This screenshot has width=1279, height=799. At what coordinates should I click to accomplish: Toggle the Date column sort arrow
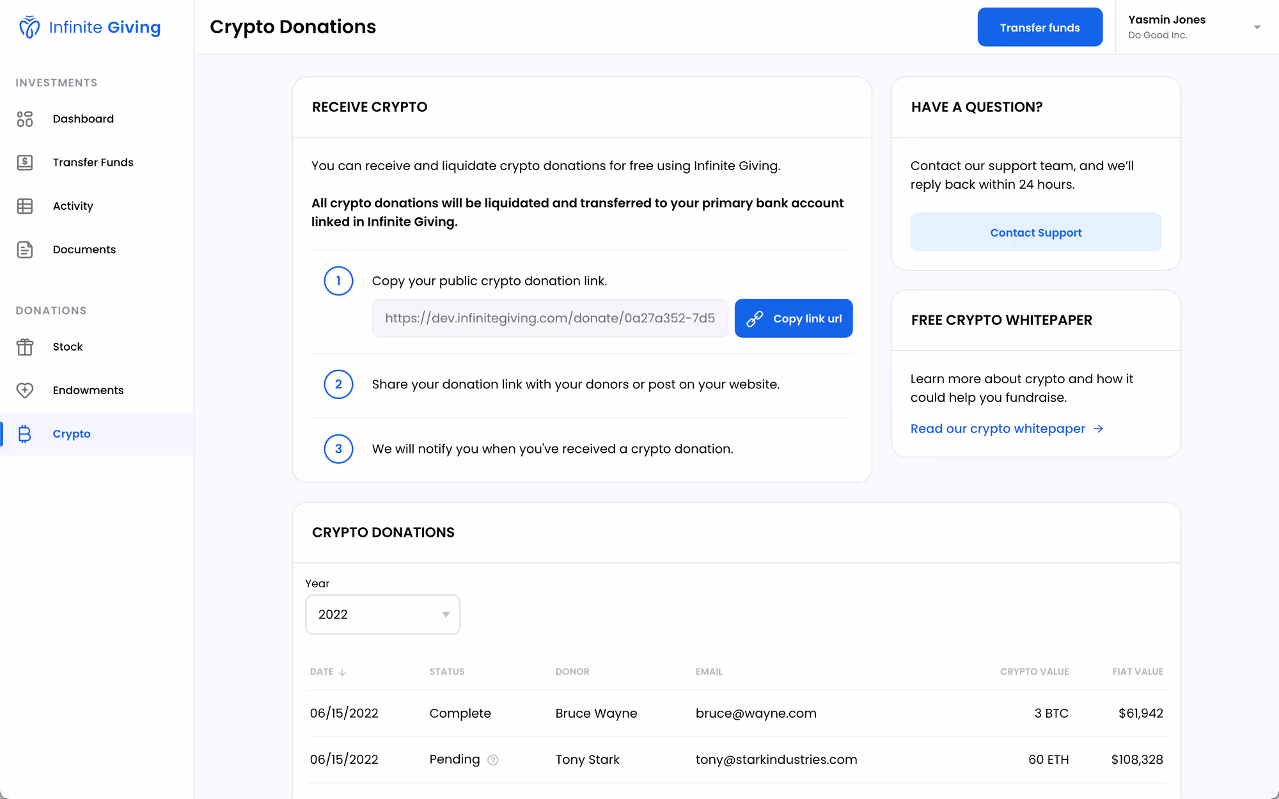coord(343,672)
